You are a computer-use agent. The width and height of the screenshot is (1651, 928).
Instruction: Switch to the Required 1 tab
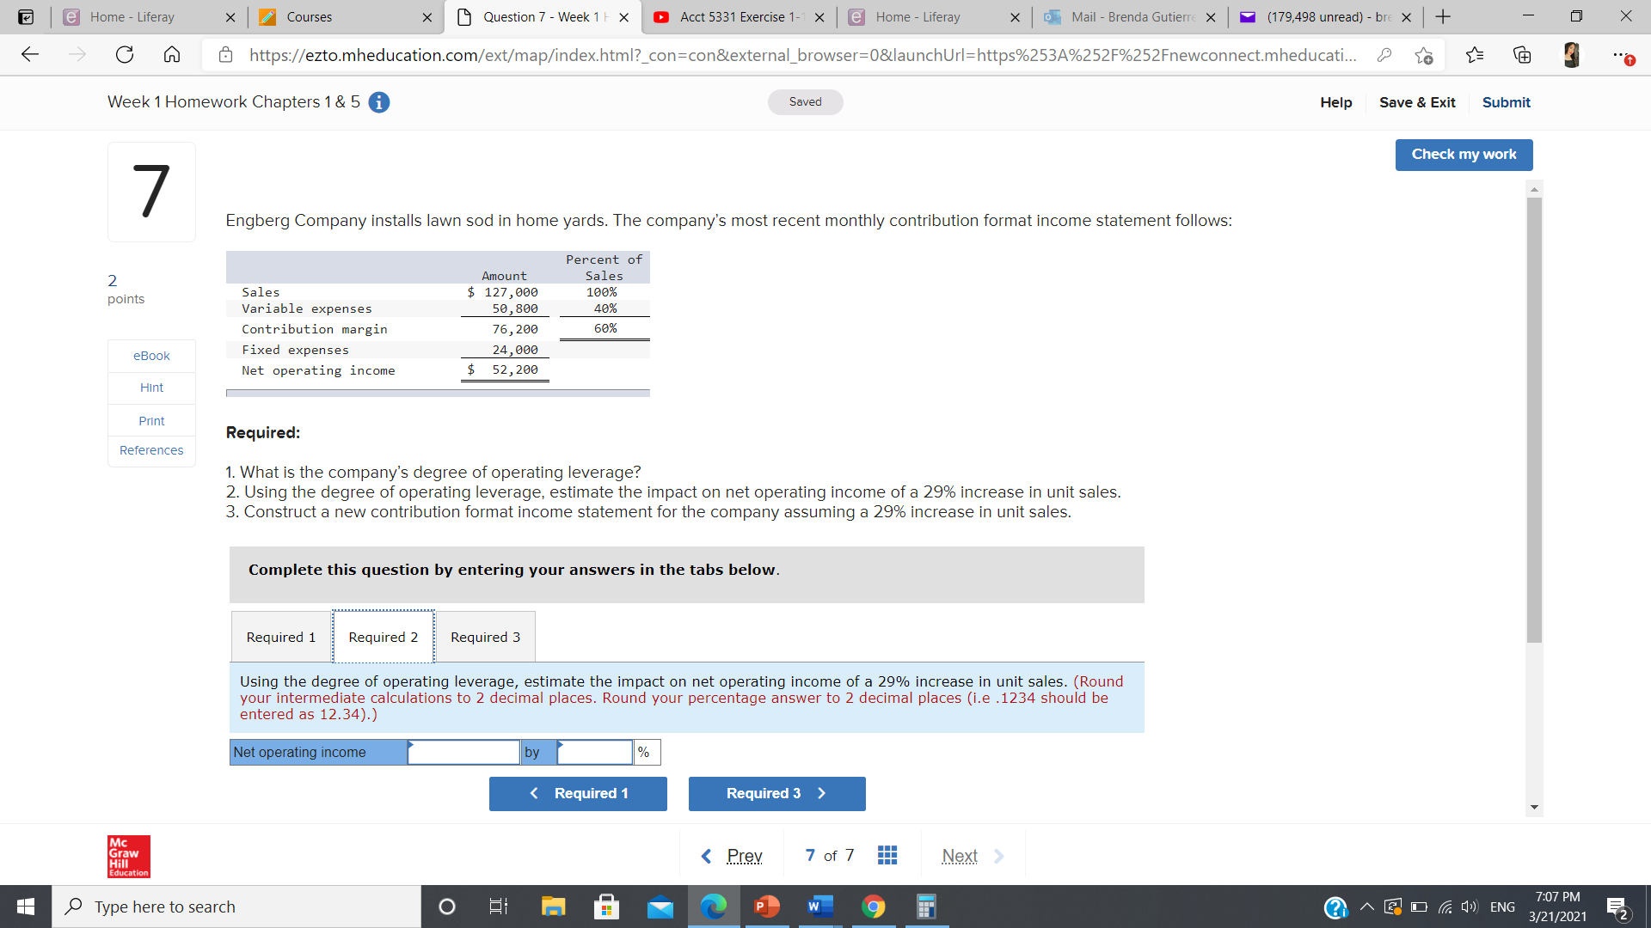coord(280,637)
